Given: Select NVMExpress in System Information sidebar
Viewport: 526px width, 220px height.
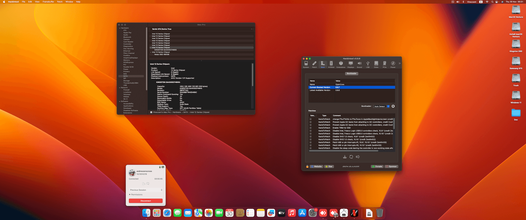Looking at the screenshot, I should click(x=128, y=62).
